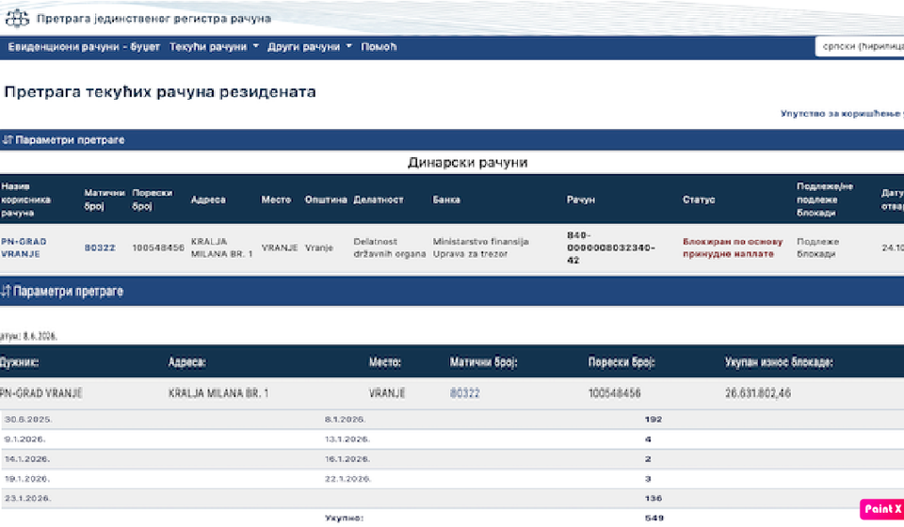
Task: Click tax number 100548456 in upper table
Action: click(158, 248)
